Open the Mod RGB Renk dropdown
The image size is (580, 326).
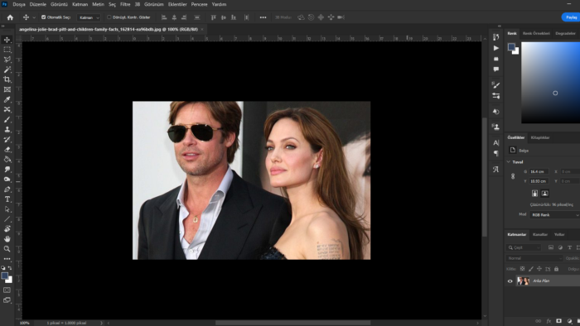point(555,215)
